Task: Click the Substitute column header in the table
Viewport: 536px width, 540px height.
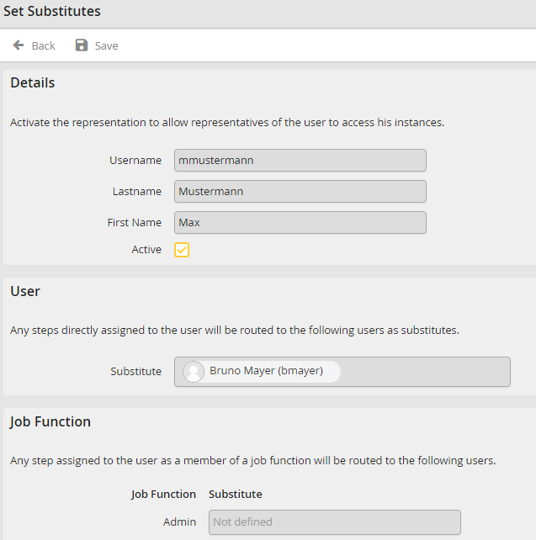Action: [x=236, y=495]
